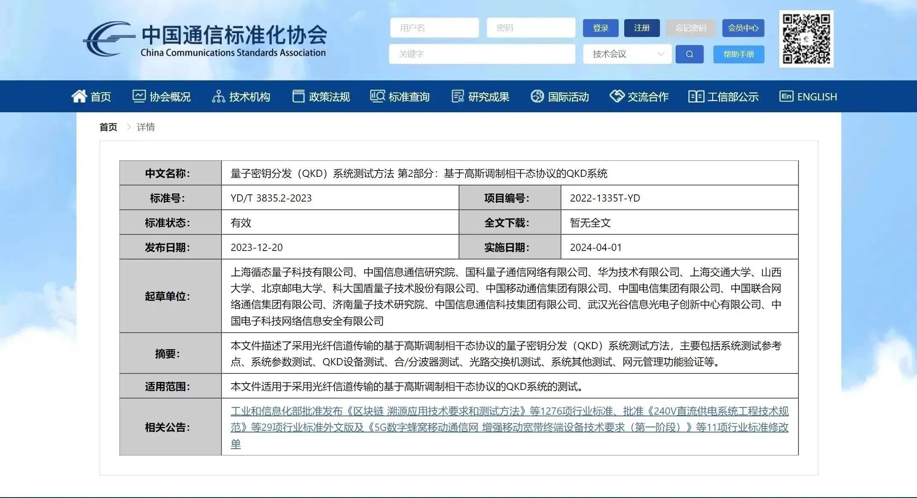Open the 国际活动 menu
This screenshot has height=498, width=917.
point(568,97)
